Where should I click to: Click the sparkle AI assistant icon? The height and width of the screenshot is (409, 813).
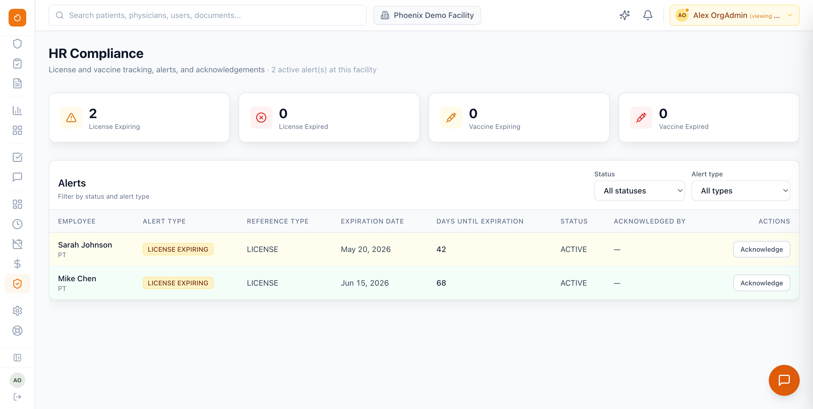(624, 15)
